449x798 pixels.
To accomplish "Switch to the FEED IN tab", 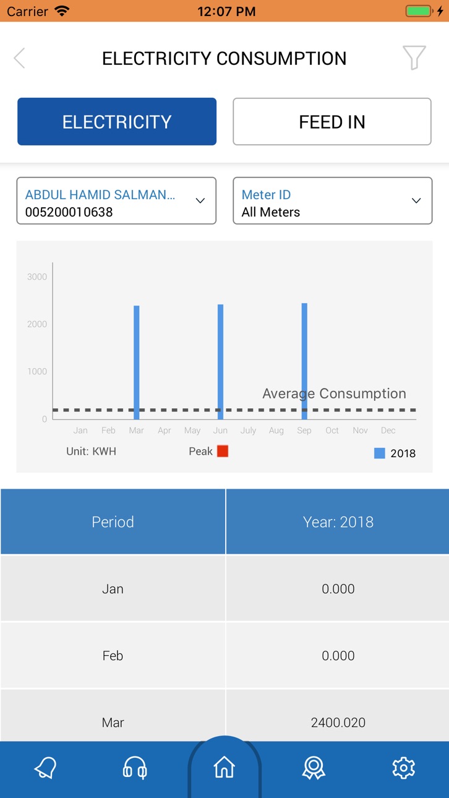I will (332, 121).
